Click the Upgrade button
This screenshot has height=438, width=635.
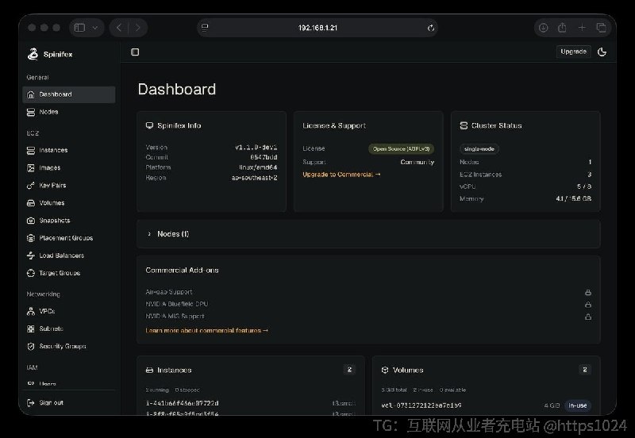pyautogui.click(x=573, y=52)
